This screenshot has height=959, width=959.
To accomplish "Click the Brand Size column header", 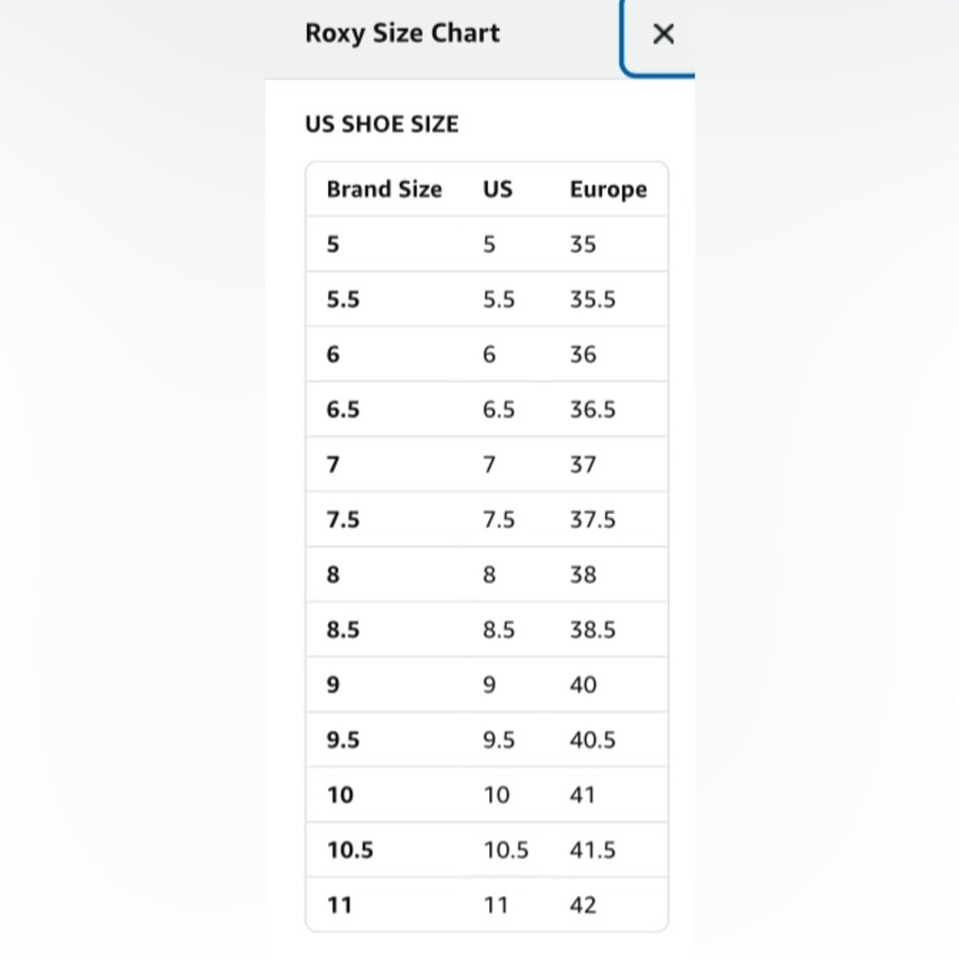I will tap(385, 189).
